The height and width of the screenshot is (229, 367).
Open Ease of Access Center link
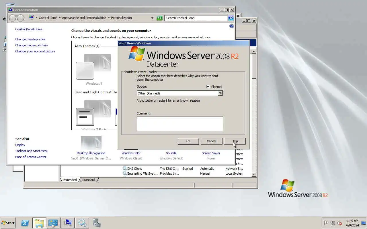coord(31,157)
